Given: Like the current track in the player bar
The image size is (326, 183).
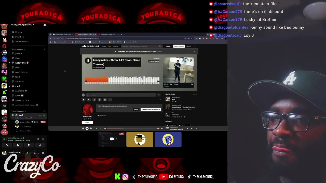Looking at the screenshot, I should pyautogui.click(x=187, y=128).
